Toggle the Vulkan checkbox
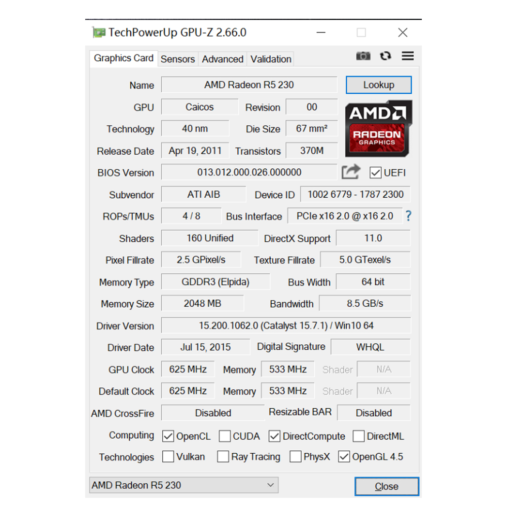Screen dimensions: 507x507 coord(168,457)
